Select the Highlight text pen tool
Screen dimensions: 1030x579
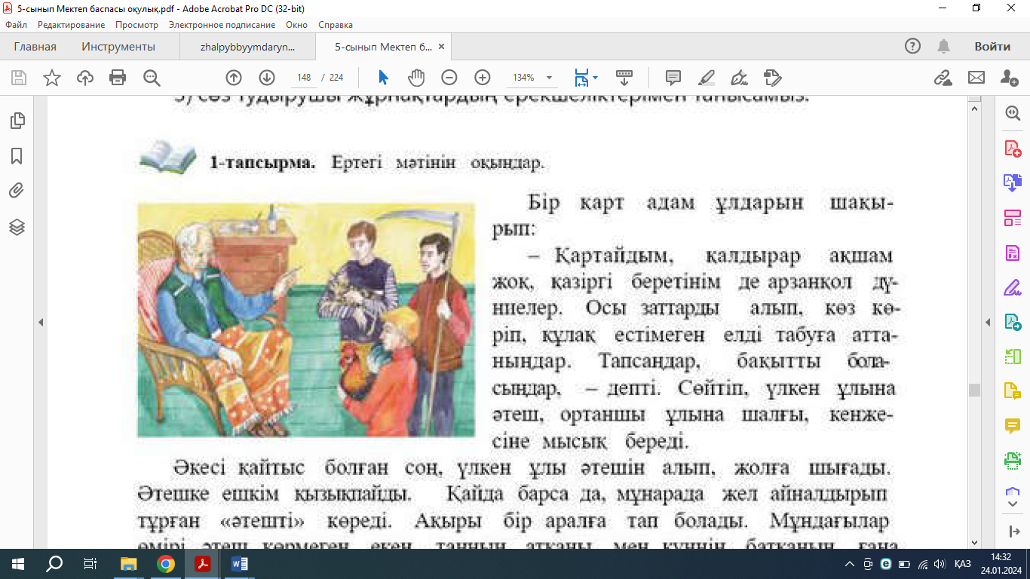[707, 78]
